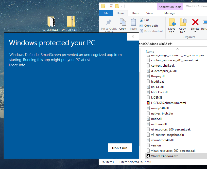The width and height of the screenshot is (207, 169).
Task: Select the WorldOfAddons folder desktop icon
Action: coord(51,24)
